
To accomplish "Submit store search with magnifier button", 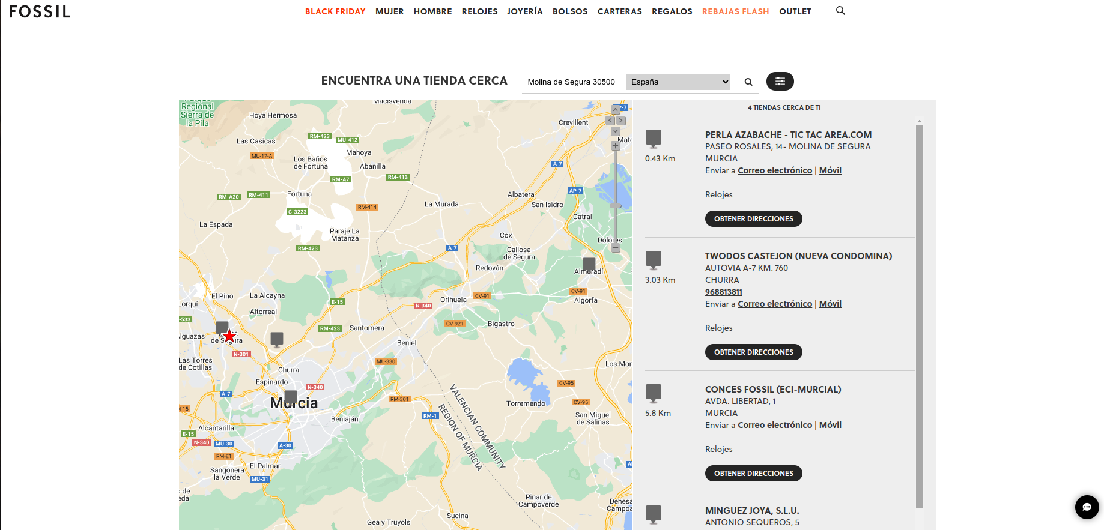I will click(748, 82).
